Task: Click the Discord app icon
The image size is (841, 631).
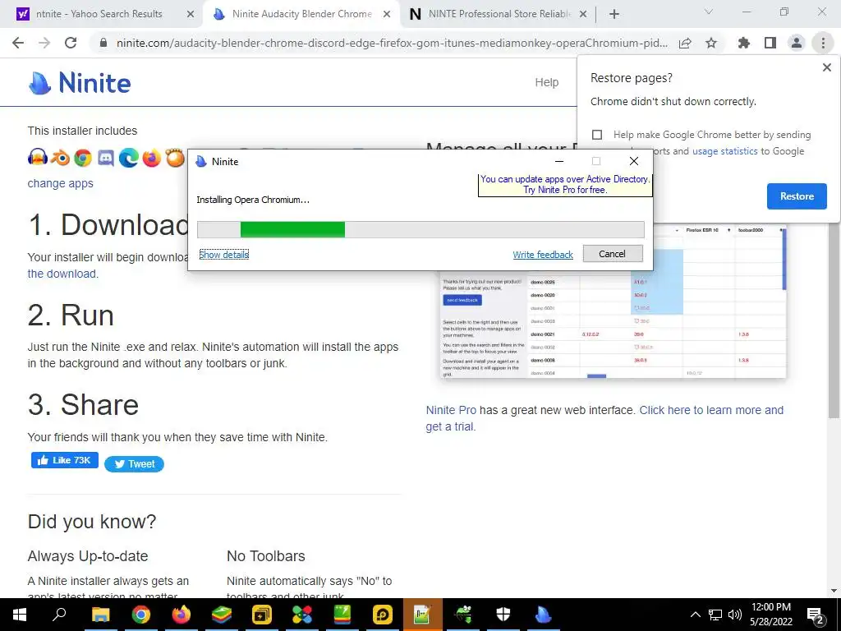Action: pos(106,158)
